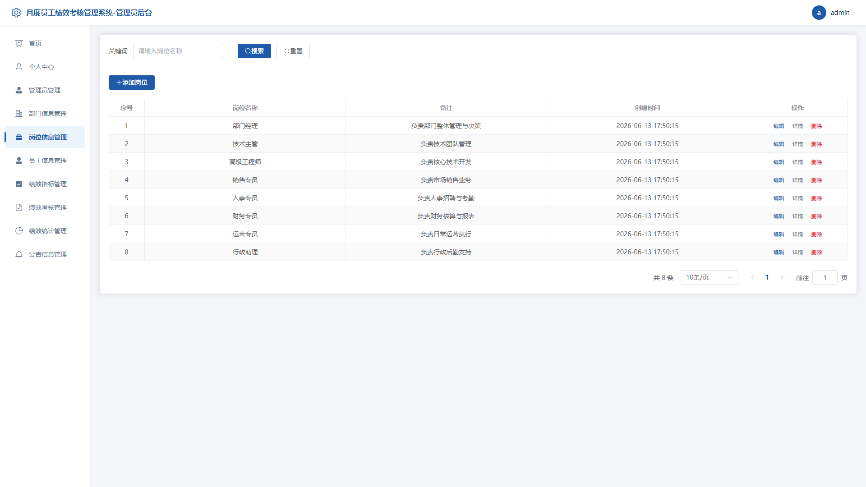Click the 搜索 search button
The height and width of the screenshot is (487, 866).
pos(254,51)
